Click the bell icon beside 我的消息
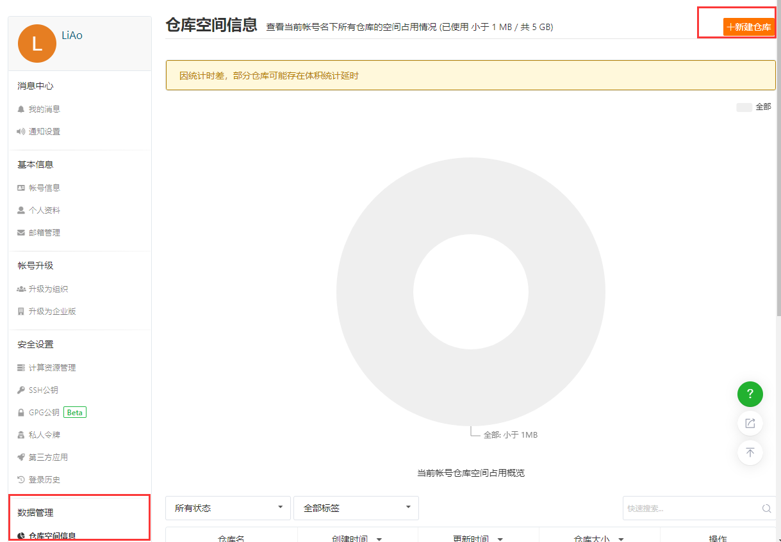The image size is (781, 542). pos(21,108)
